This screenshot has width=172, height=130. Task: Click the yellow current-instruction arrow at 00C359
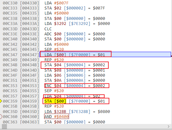coord(1,101)
